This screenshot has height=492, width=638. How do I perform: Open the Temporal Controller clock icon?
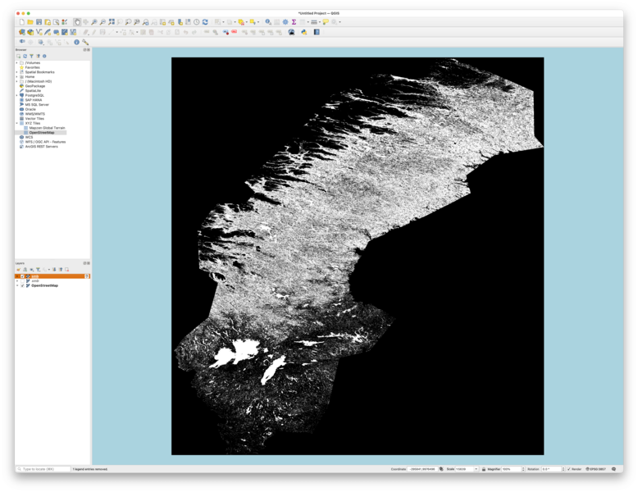[197, 22]
